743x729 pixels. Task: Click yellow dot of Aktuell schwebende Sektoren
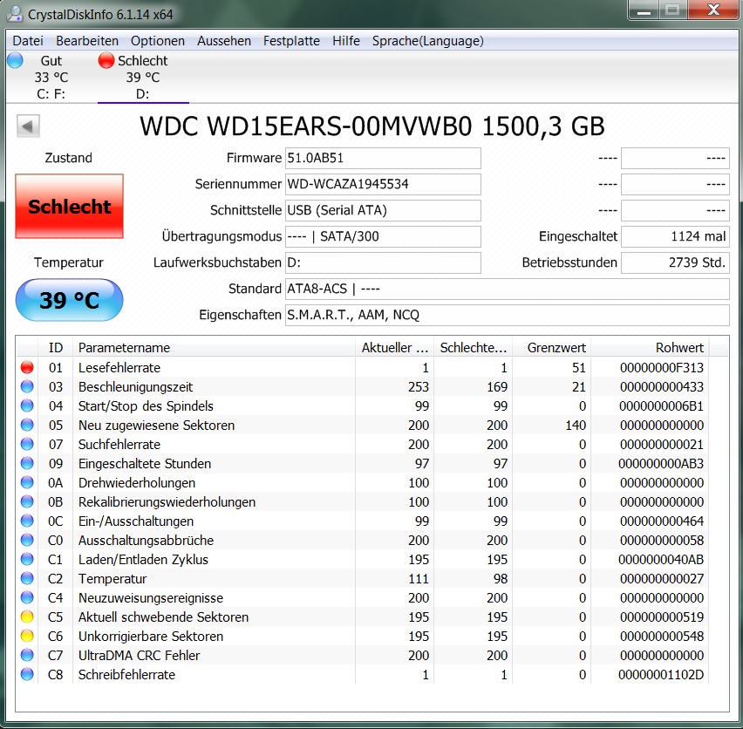click(x=28, y=617)
